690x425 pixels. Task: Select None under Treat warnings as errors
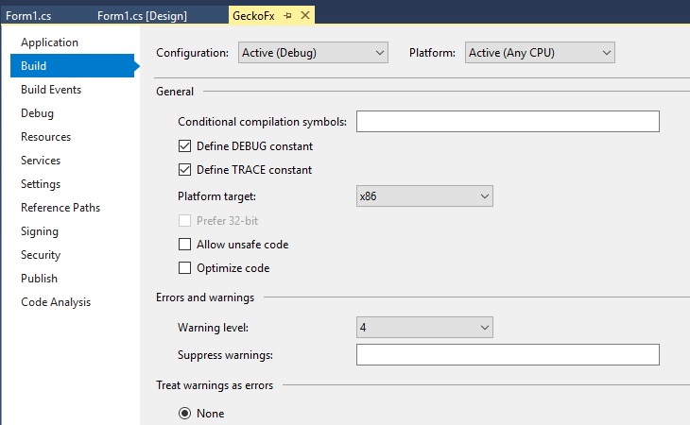[184, 413]
